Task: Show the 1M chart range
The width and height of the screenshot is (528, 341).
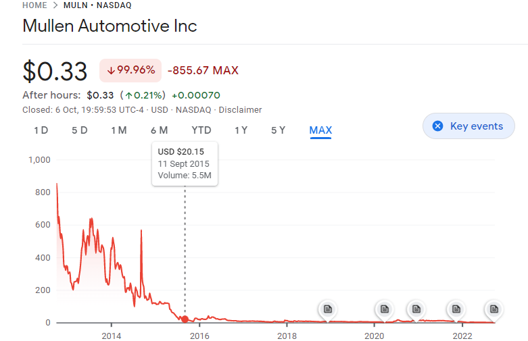Action: click(119, 130)
